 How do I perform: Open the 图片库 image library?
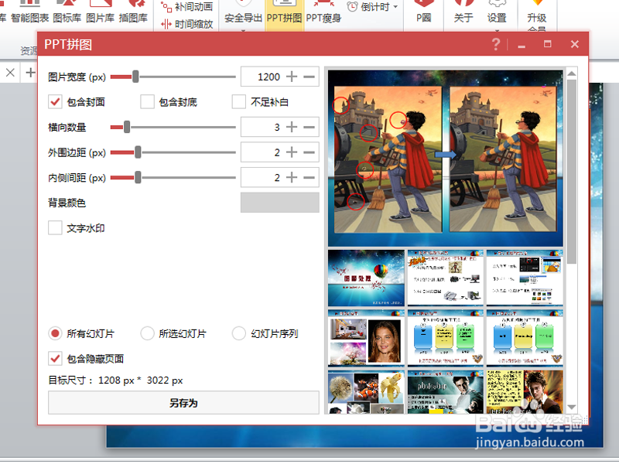(x=100, y=12)
